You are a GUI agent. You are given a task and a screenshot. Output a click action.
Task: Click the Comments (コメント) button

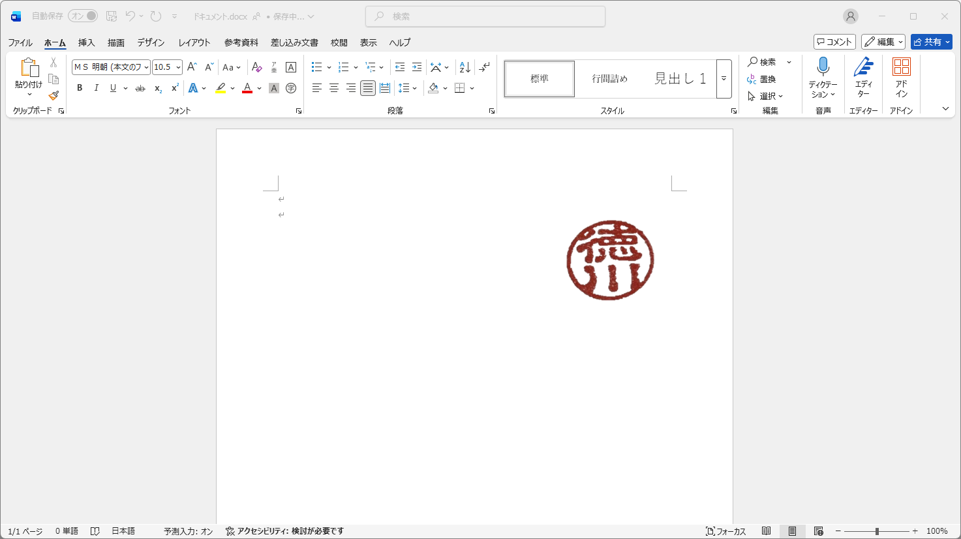coord(834,42)
